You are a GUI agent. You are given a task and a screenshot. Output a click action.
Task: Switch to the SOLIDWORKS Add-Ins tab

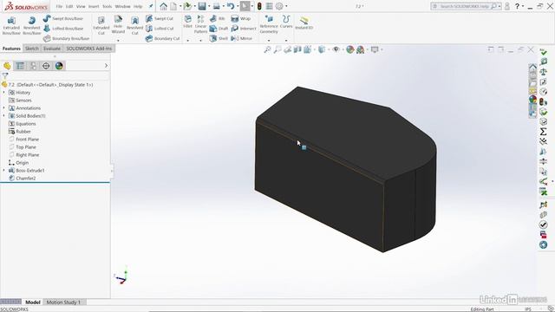[88, 49]
